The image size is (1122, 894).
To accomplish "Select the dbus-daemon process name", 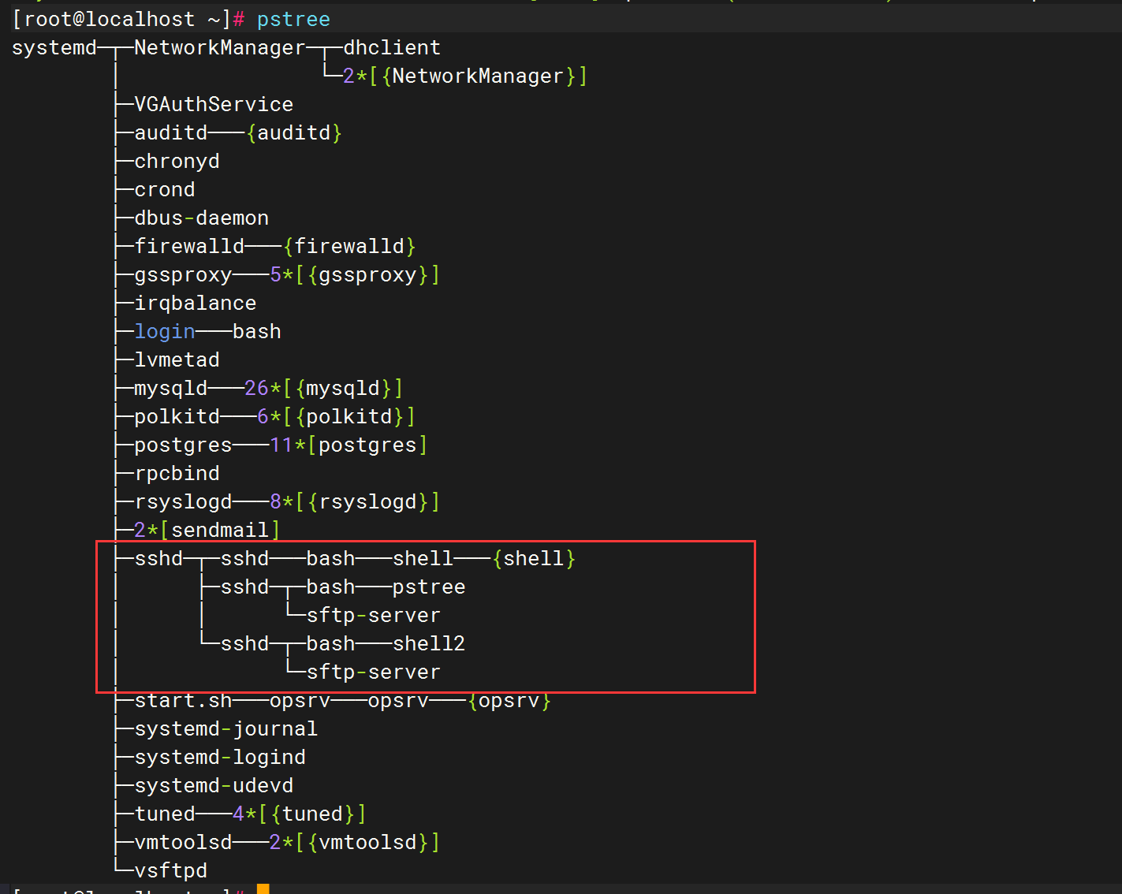I will coord(201,218).
